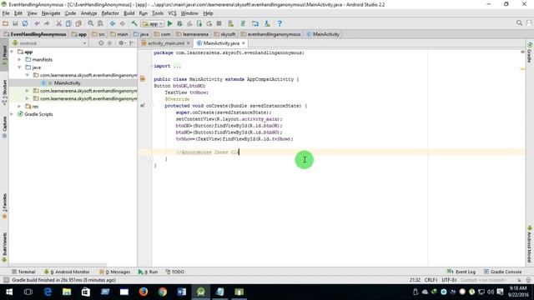Switch to the activity_main.xml editor tab
This screenshot has height=300, width=534.
point(165,43)
